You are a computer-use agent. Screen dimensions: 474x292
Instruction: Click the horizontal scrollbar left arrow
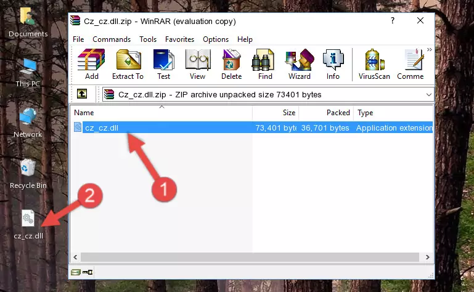tap(76, 258)
